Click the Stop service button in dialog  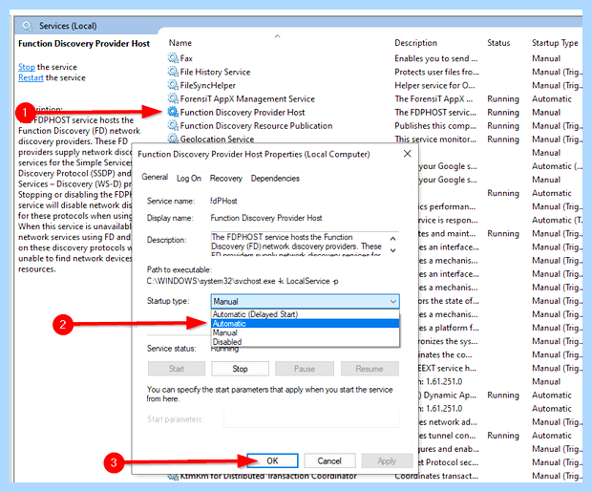tap(240, 369)
